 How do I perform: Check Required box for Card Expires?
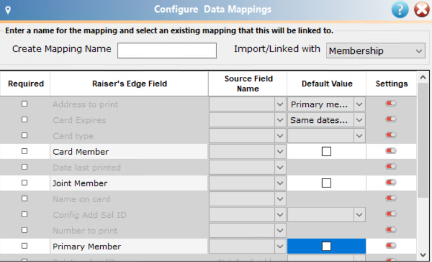(25, 120)
